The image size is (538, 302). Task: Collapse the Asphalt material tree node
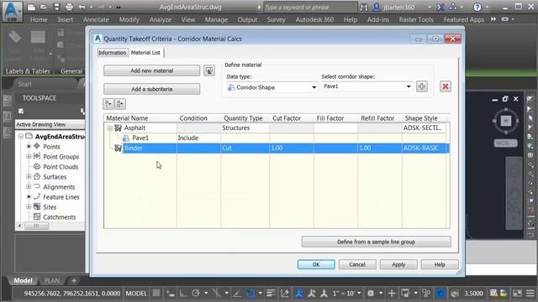pyautogui.click(x=110, y=128)
